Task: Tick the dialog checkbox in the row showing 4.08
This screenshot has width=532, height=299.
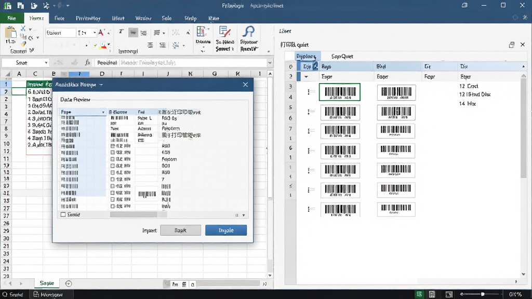Action: pos(113,153)
